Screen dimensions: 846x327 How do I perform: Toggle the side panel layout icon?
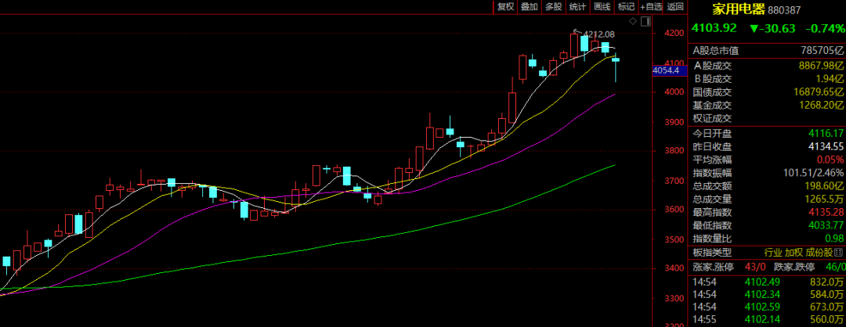pyautogui.click(x=645, y=21)
